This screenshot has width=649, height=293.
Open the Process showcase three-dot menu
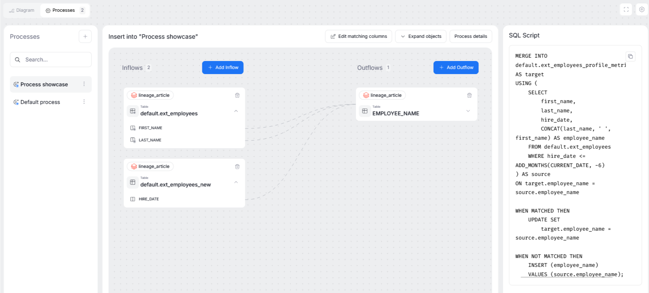(84, 84)
